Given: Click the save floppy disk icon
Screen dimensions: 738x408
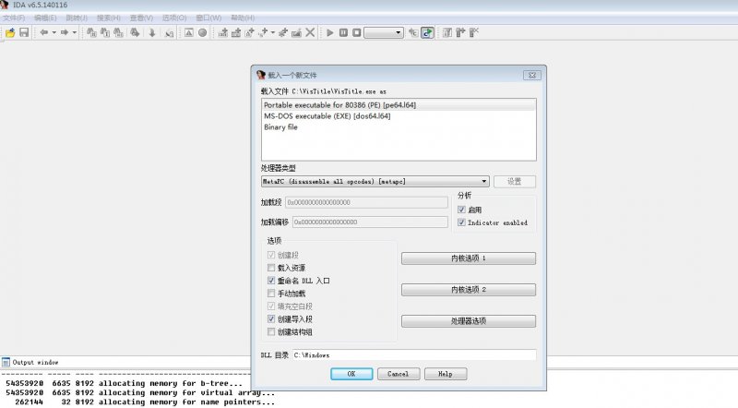Looking at the screenshot, I should pyautogui.click(x=24, y=32).
